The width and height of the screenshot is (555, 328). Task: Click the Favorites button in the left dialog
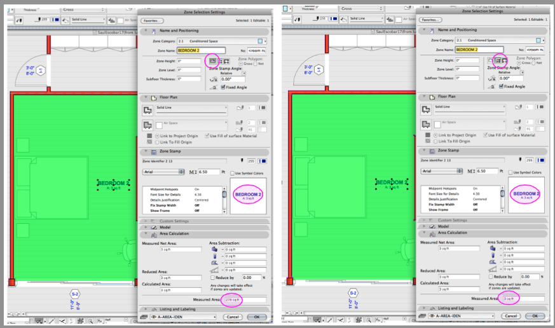point(152,21)
